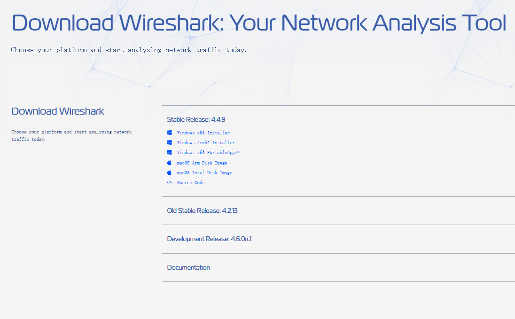Download the macOS Arm Disk Image
Image resolution: width=515 pixels, height=319 pixels.
pos(202,163)
